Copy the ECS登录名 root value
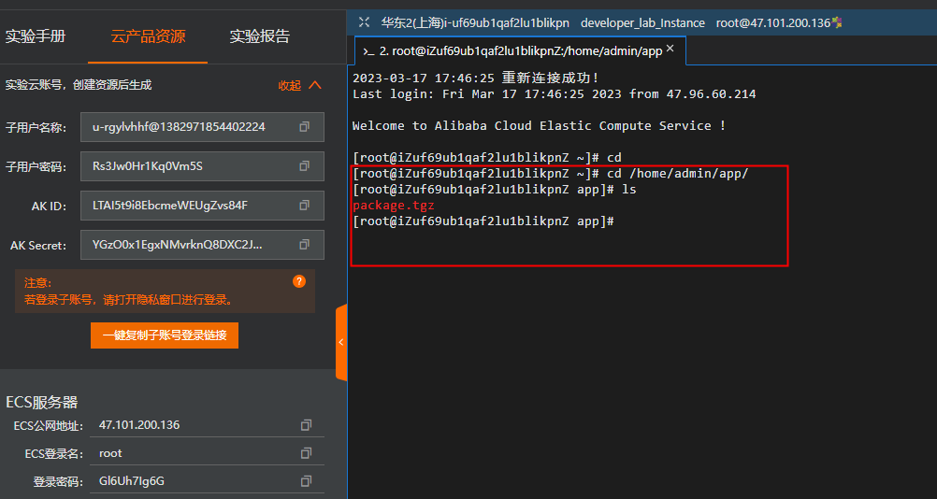Image resolution: width=937 pixels, height=499 pixels. [306, 453]
